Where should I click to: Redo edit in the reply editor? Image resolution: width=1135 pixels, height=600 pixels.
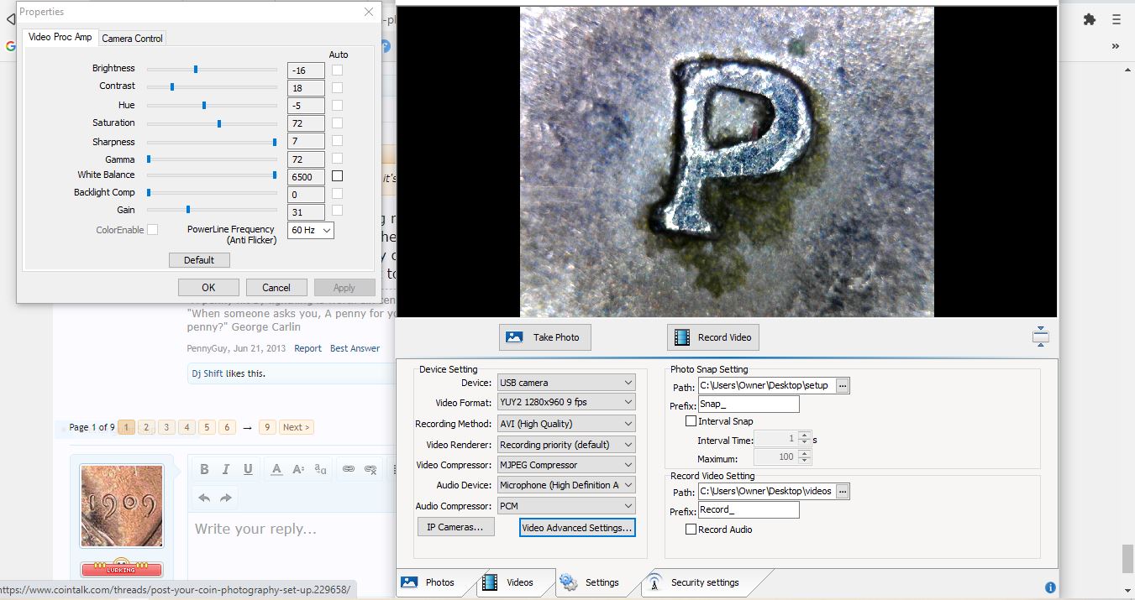coord(226,498)
